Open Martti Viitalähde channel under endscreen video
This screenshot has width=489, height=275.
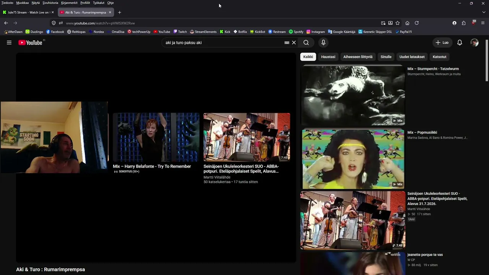pos(217,177)
